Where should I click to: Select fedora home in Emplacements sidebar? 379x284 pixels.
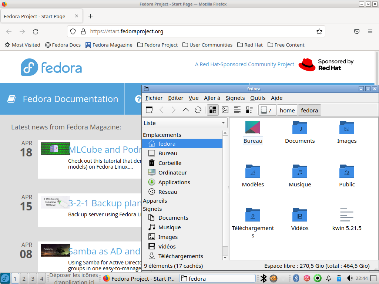pos(182,144)
